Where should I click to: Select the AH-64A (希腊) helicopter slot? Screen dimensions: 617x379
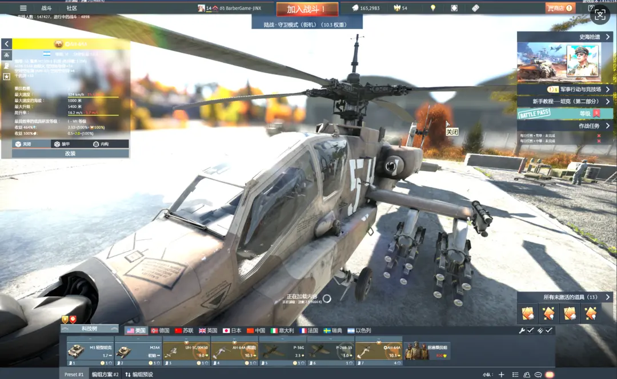[235, 351]
